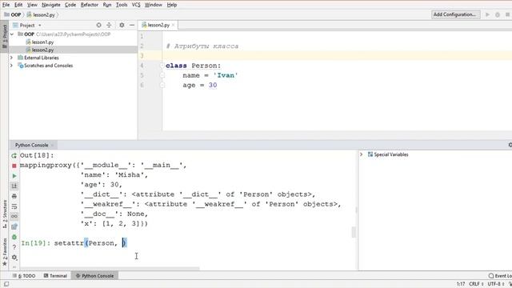Fold the class Person block at line 4
This screenshot has height=288, width=512.
coord(162,66)
